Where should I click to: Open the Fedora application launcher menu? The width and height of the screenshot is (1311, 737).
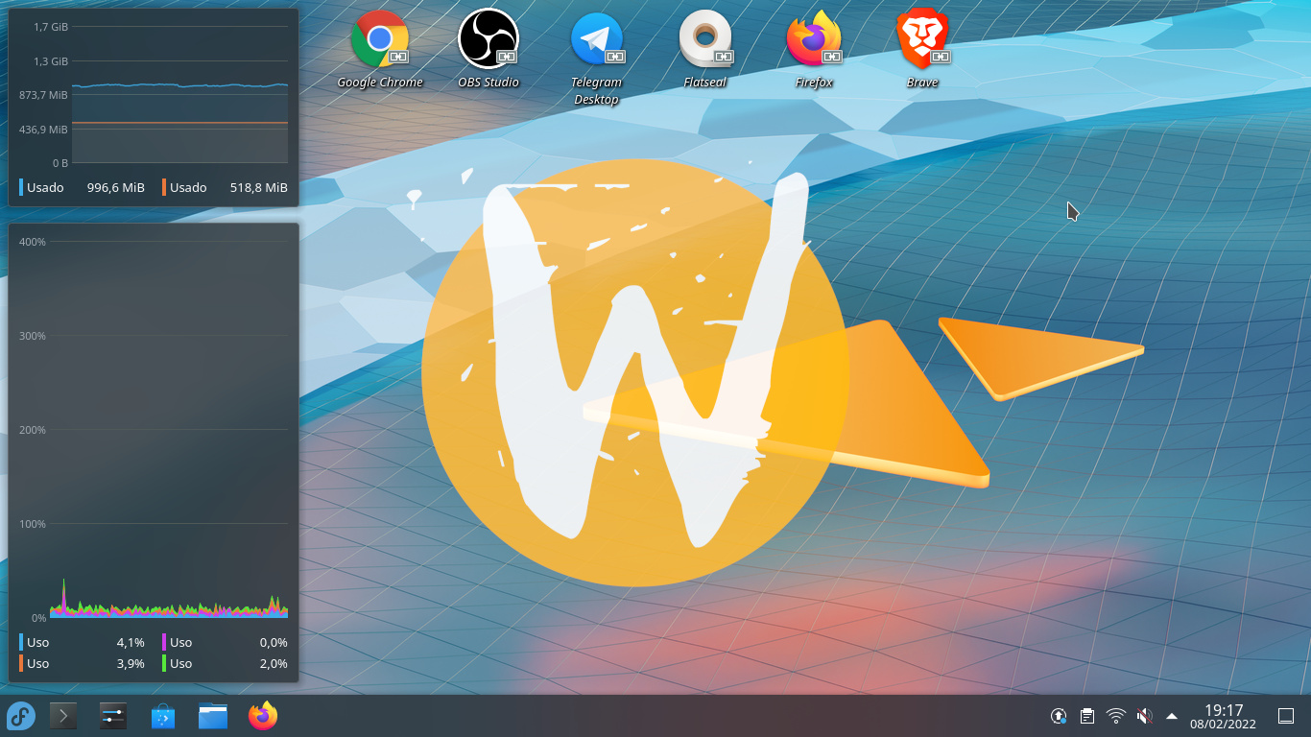pos(21,715)
